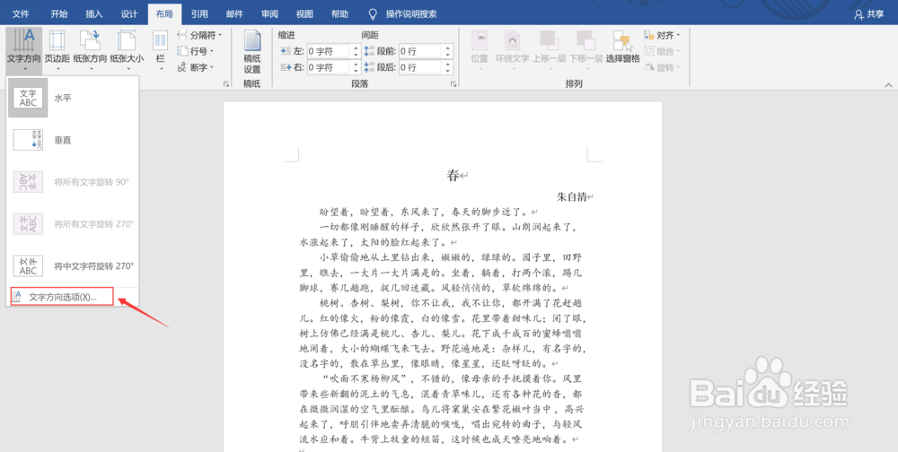Image resolution: width=898 pixels, height=452 pixels.
Task: Open the 文字方向 text direction button
Action: click(24, 50)
